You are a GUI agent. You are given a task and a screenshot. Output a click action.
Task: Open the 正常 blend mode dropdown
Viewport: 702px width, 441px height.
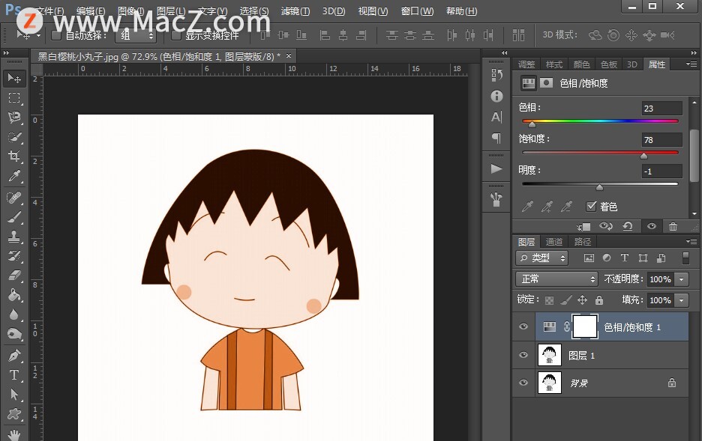[557, 279]
